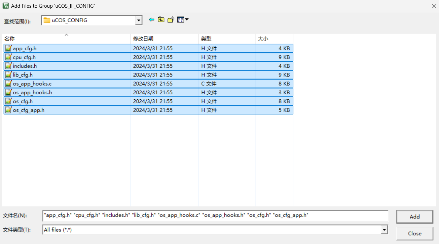This screenshot has height=244, width=439.
Task: Sort by the 修改日期 column header
Action: click(164, 39)
